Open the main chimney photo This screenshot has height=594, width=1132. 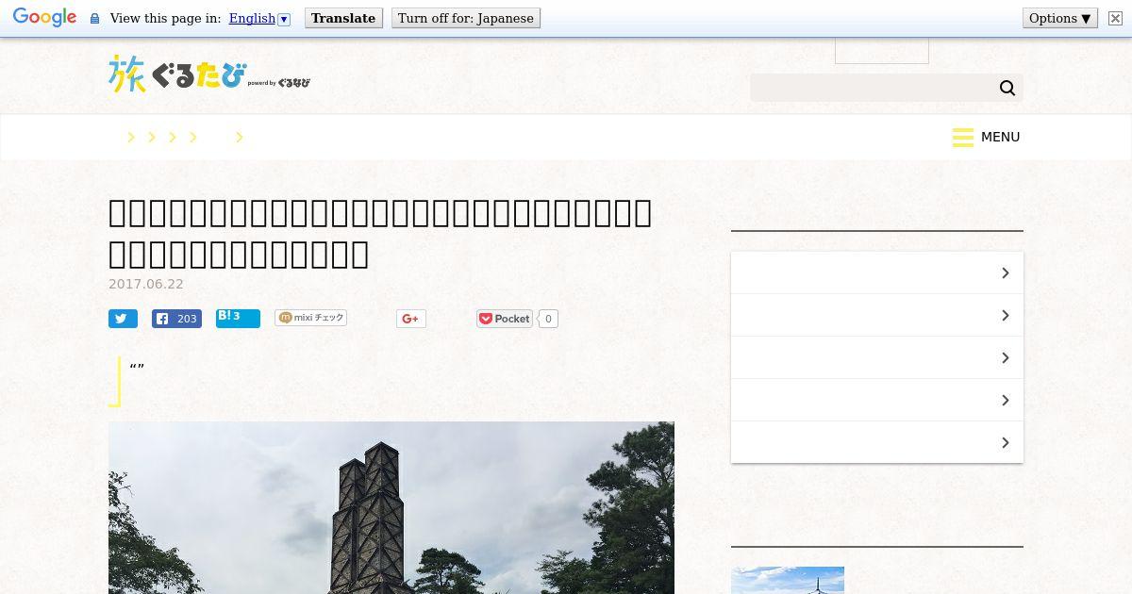pyautogui.click(x=391, y=507)
